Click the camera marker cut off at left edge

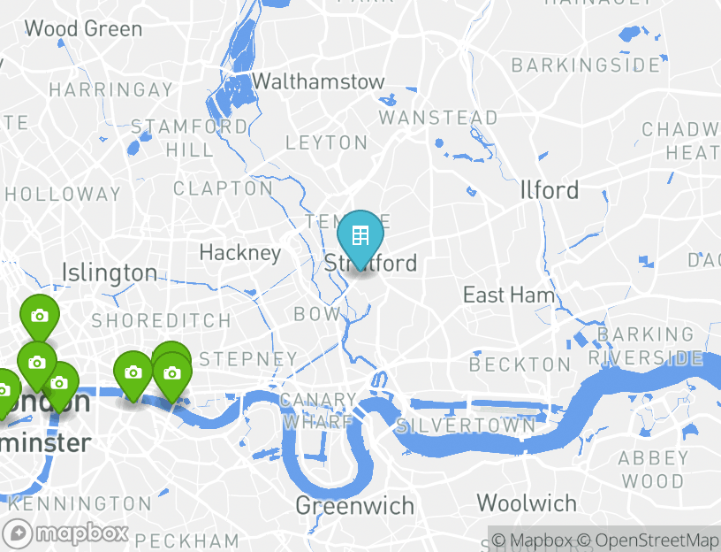(6, 391)
